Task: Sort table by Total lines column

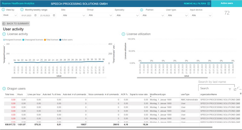Action: [10, 94]
